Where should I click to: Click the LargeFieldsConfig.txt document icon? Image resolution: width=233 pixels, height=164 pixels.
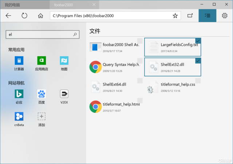[154, 47]
